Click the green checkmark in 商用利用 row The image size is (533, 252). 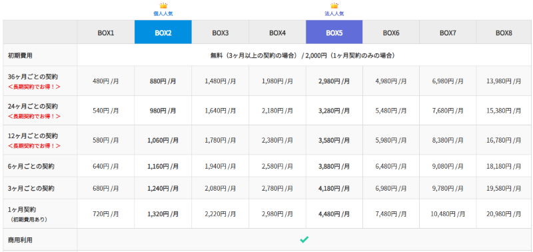[304, 240]
